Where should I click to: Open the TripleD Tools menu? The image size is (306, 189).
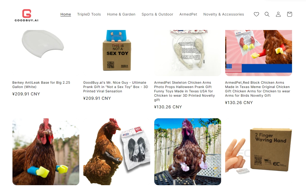tap(89, 14)
